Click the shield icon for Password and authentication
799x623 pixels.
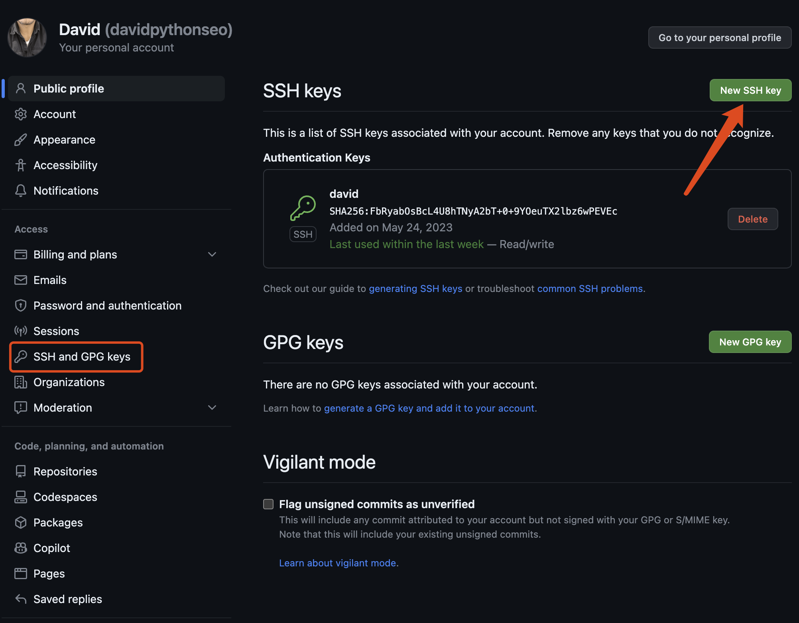click(21, 306)
